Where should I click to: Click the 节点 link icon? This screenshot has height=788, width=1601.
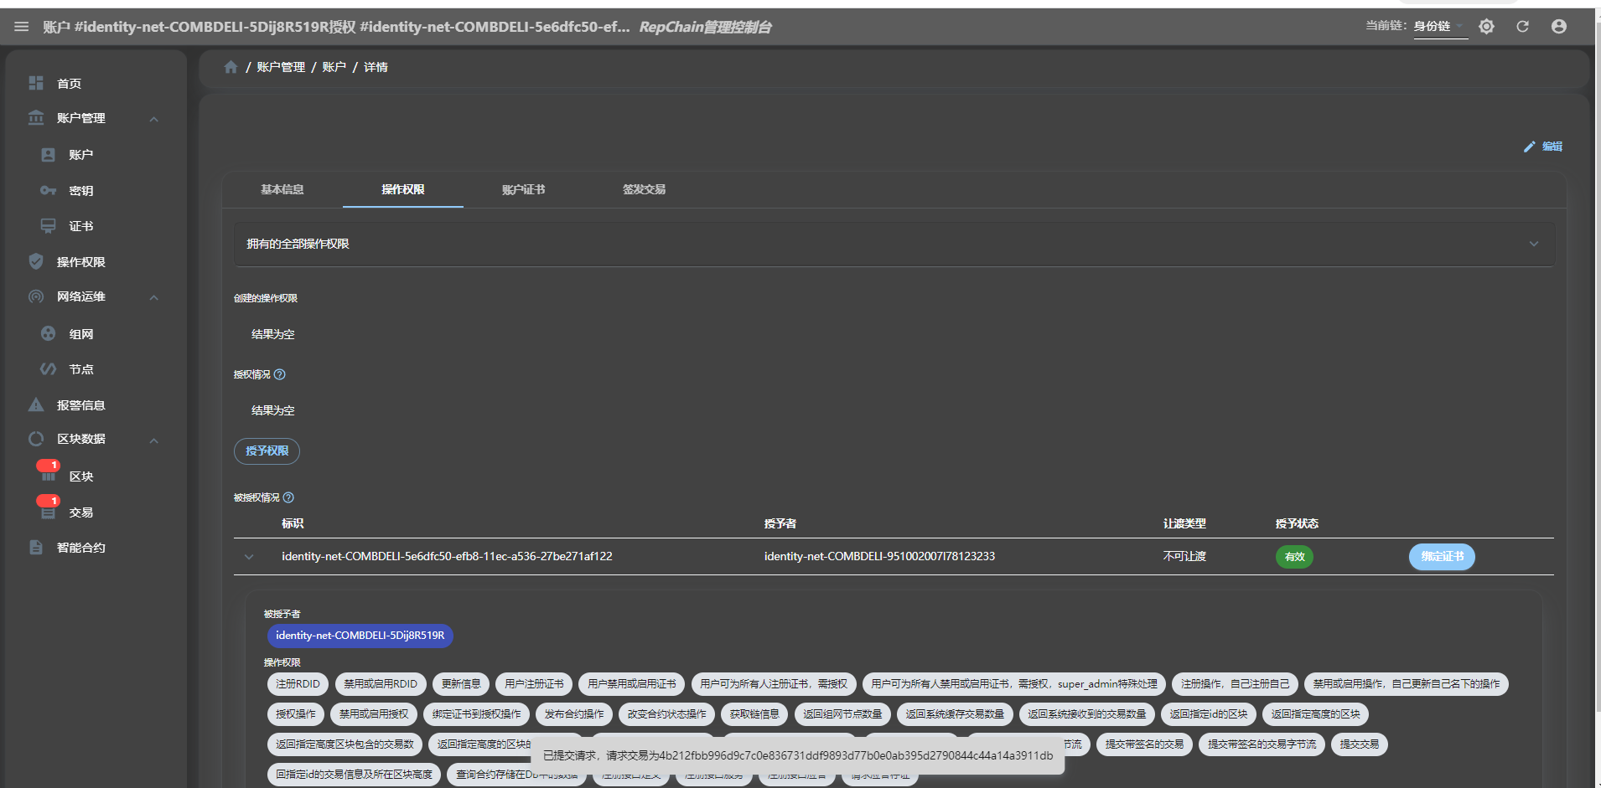(48, 368)
